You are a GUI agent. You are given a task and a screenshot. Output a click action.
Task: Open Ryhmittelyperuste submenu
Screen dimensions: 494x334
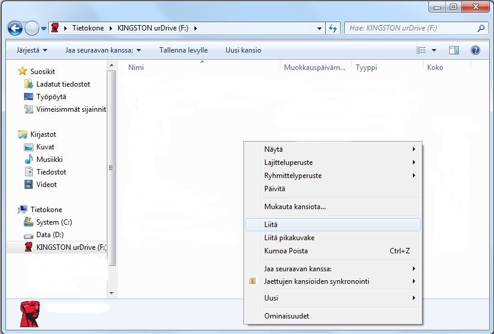click(333, 176)
